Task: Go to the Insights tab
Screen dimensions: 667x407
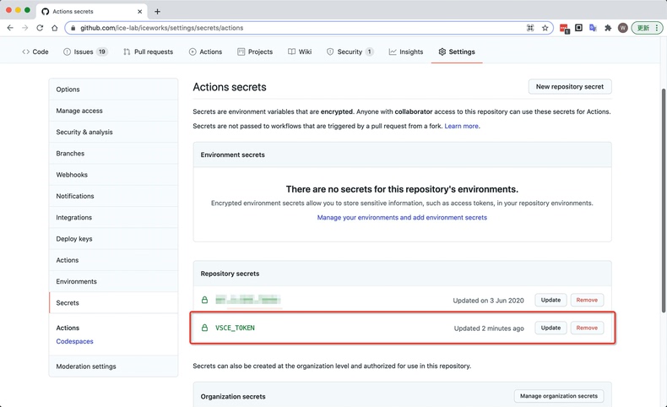Action: click(x=405, y=52)
